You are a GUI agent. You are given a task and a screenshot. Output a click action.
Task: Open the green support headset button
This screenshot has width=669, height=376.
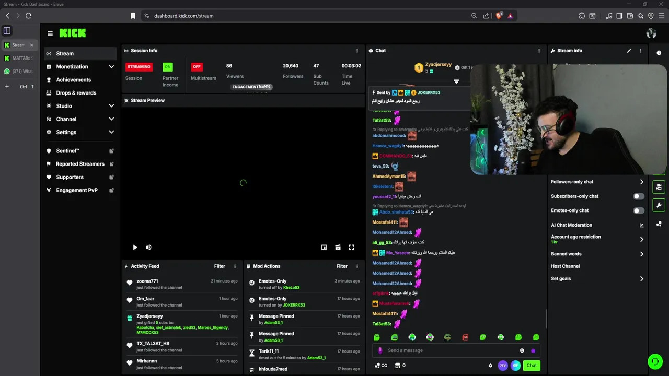coord(655,361)
